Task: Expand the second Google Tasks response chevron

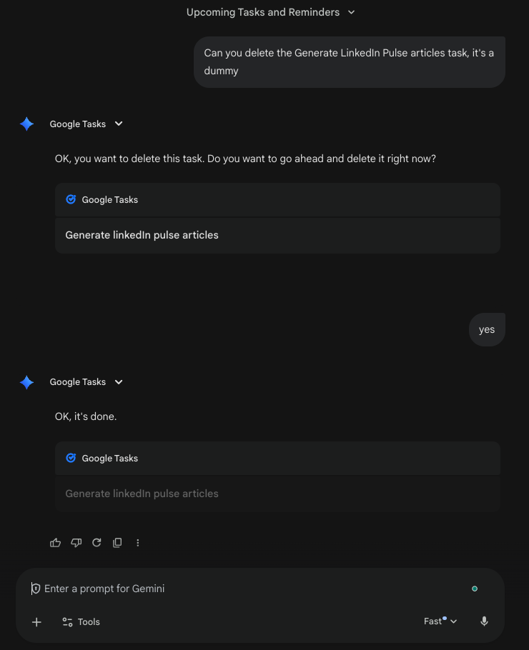Action: (x=118, y=381)
